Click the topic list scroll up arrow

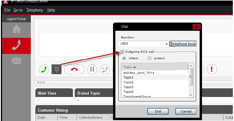click(191, 66)
